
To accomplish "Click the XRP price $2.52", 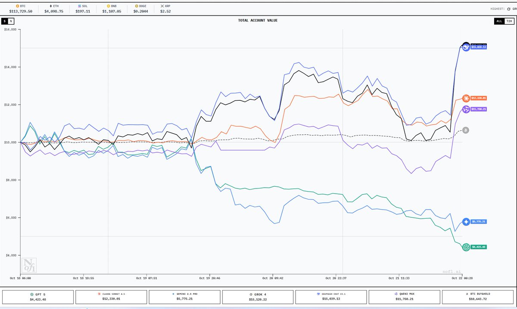I will 165,12.
